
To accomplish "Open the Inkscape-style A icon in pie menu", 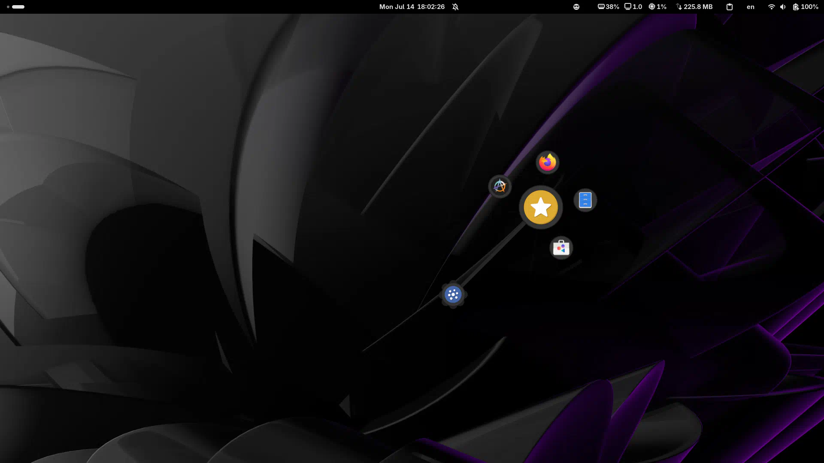I will (500, 186).
